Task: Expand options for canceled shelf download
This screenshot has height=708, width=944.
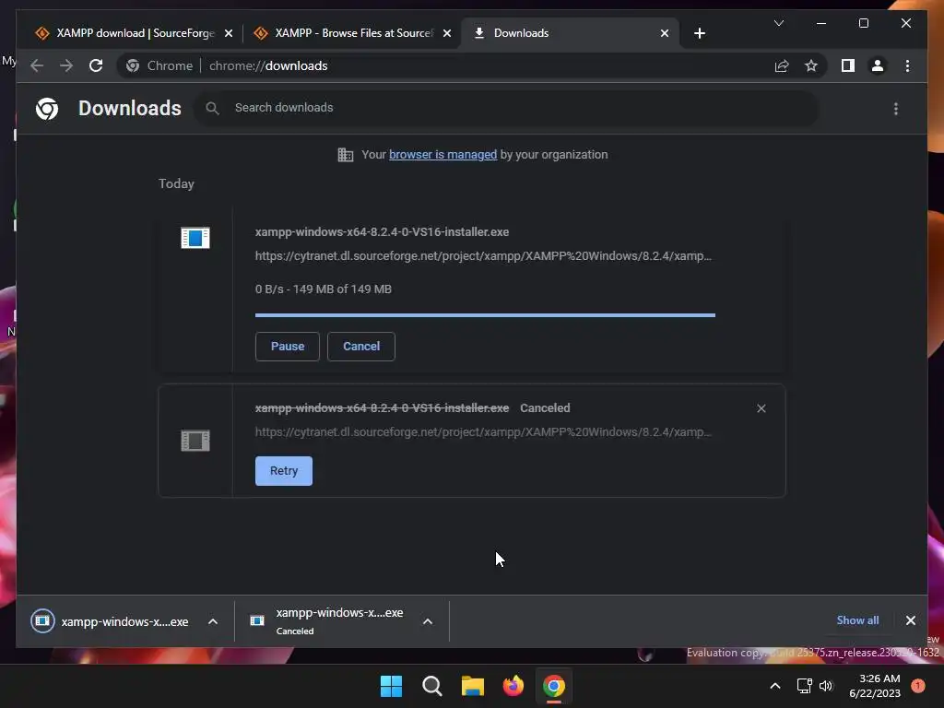Action: [x=428, y=621]
